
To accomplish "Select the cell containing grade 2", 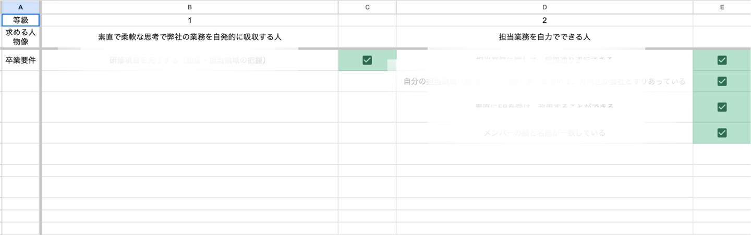I will (x=544, y=20).
